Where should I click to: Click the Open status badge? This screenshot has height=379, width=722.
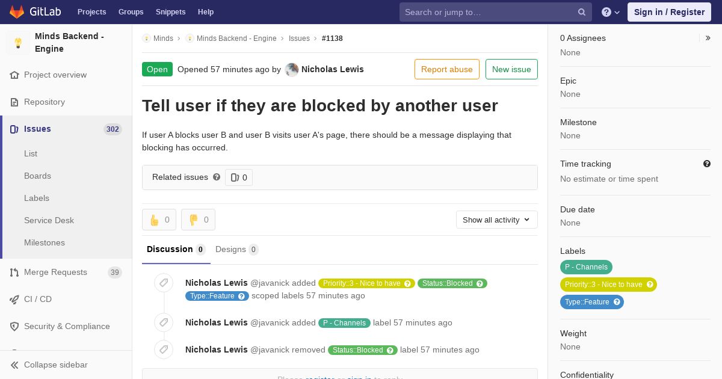[157, 69]
